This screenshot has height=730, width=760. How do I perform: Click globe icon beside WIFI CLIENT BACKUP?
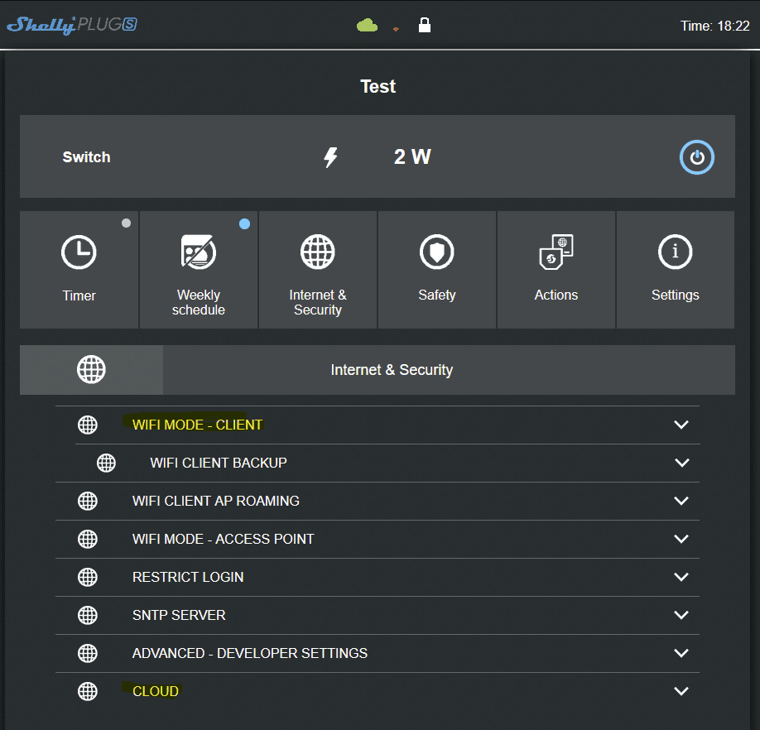pos(106,463)
